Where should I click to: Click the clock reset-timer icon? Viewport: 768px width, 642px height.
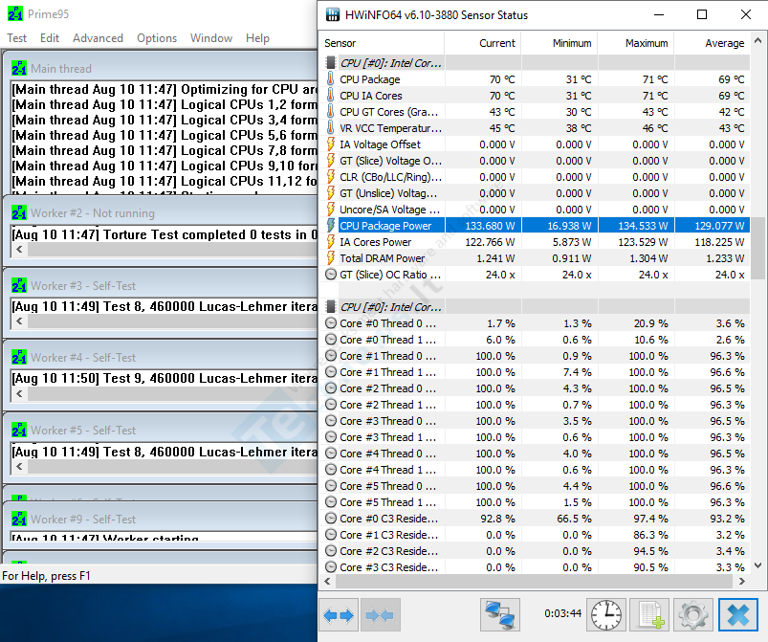(x=605, y=614)
